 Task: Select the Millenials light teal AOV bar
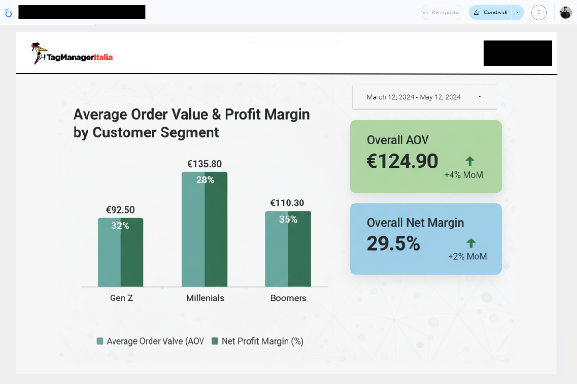pos(193,230)
